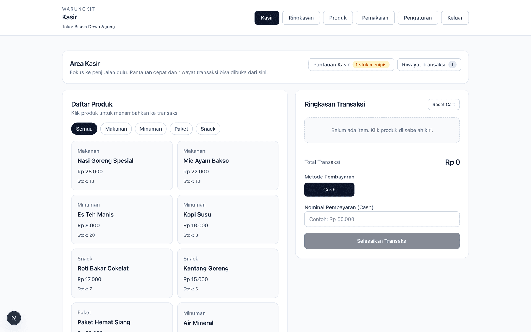Click the 'Total Transaksi' label

322,162
